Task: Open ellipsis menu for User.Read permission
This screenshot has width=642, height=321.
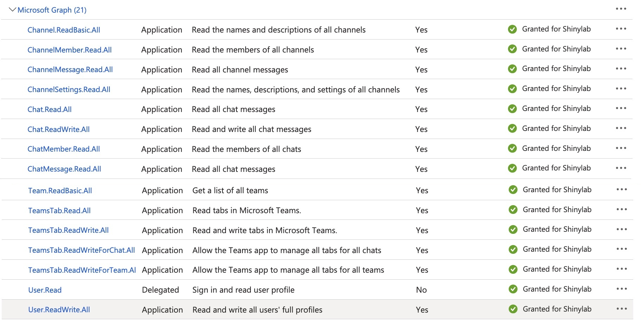Action: click(621, 289)
